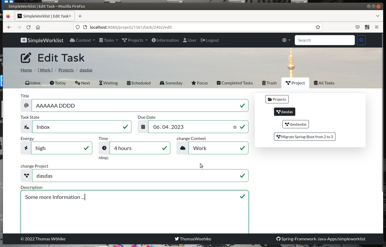Open the Firefox hamburger menu
Image resolution: width=386 pixels, height=247 pixels.
[377, 27]
